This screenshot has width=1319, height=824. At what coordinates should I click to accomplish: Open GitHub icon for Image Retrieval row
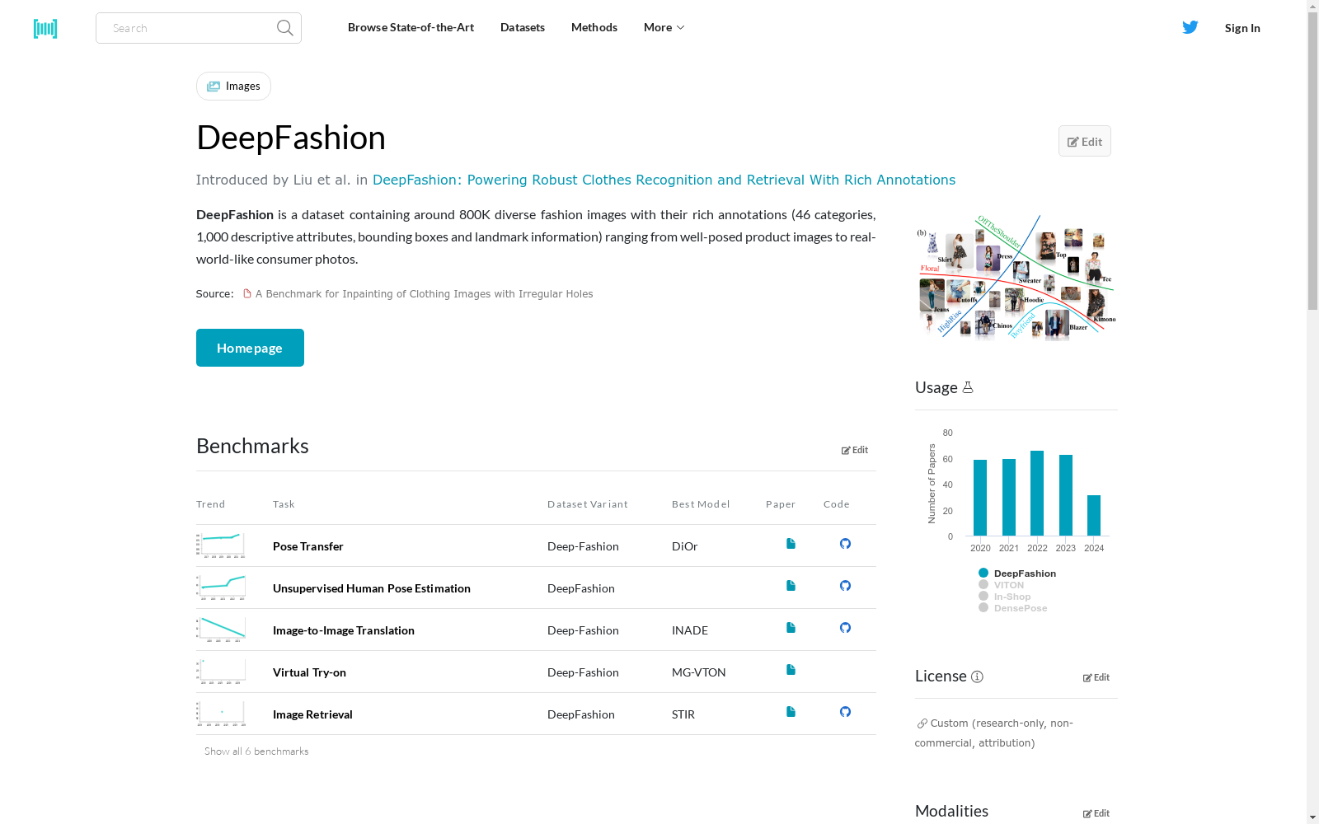coord(845,712)
